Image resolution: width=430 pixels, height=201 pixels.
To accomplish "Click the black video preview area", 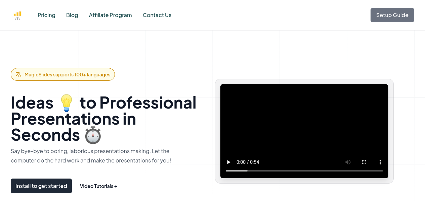I will click(x=304, y=121).
